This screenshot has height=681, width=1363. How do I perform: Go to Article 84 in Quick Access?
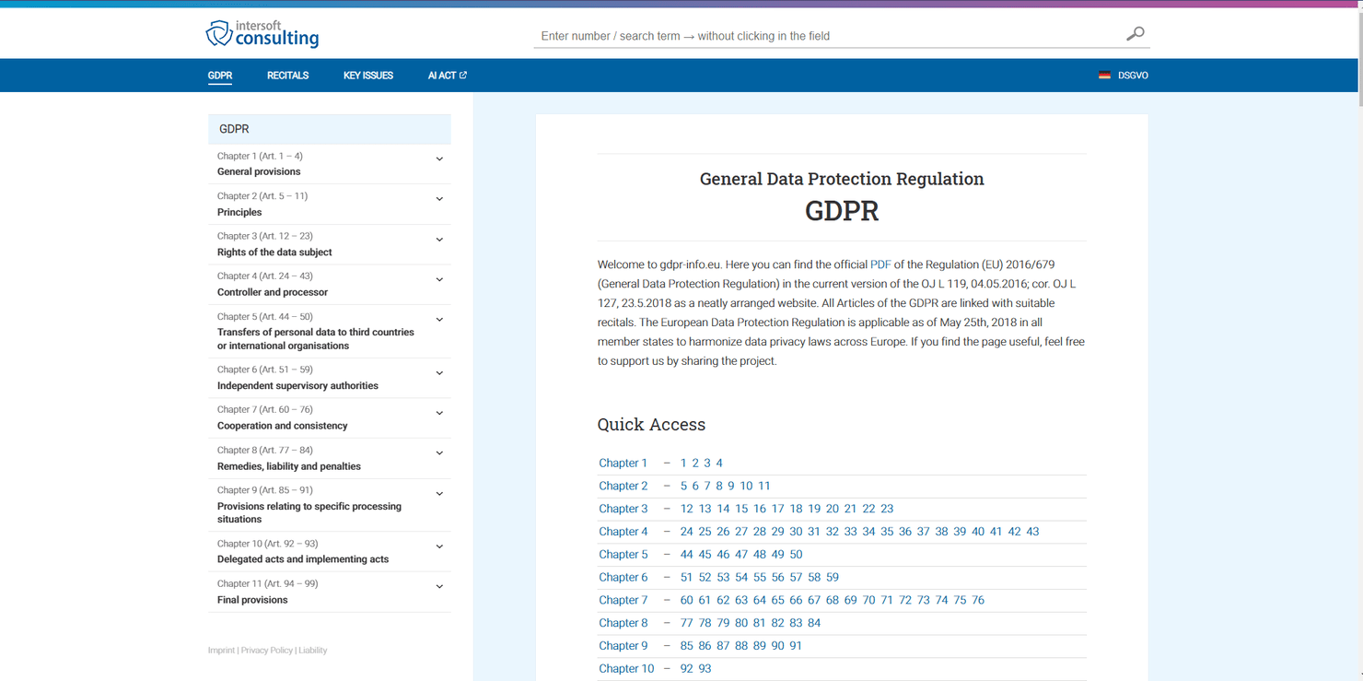[814, 623]
